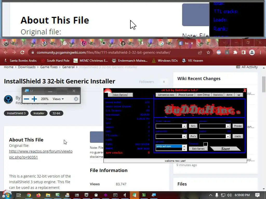Launch Firefox from the taskbar
The height and width of the screenshot is (199, 266).
click(38, 195)
